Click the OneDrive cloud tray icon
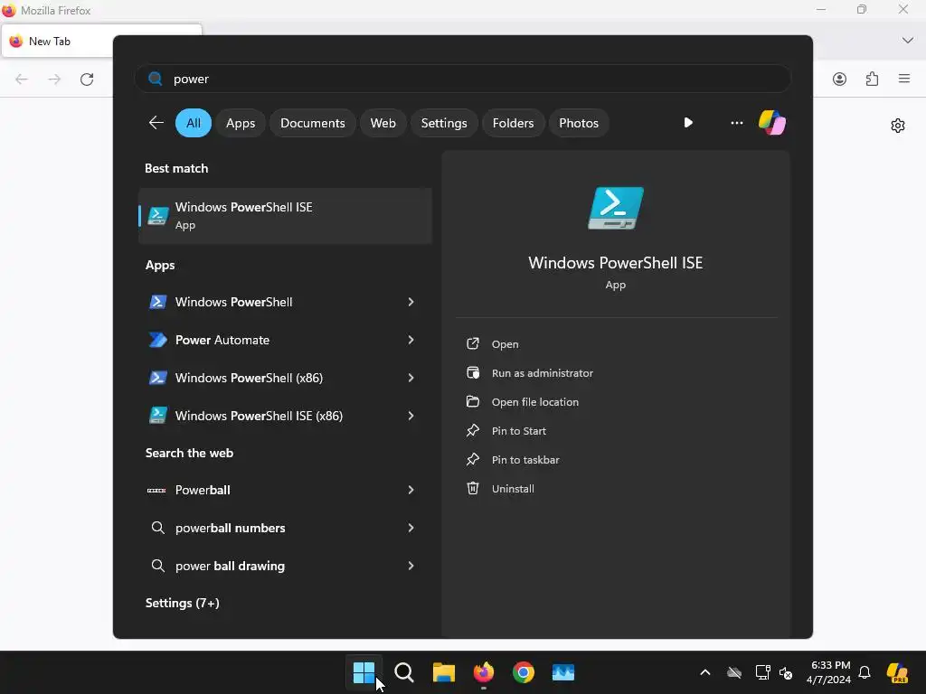This screenshot has height=694, width=926. click(734, 672)
